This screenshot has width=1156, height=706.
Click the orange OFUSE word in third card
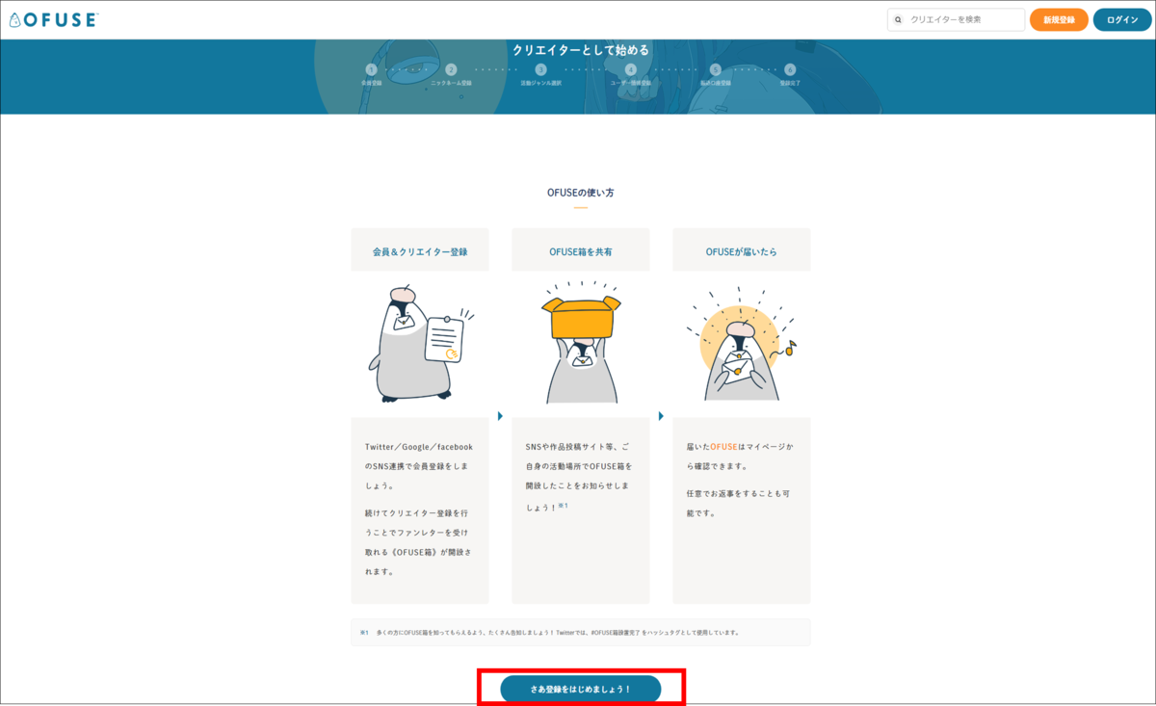click(723, 447)
